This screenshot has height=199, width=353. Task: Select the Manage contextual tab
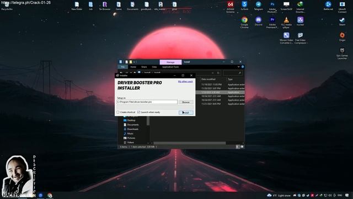point(170,62)
